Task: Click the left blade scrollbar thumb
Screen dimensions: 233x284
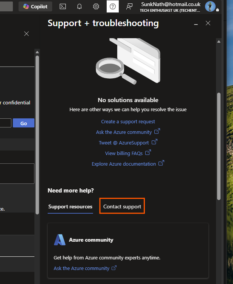Action: pyautogui.click(x=37, y=135)
